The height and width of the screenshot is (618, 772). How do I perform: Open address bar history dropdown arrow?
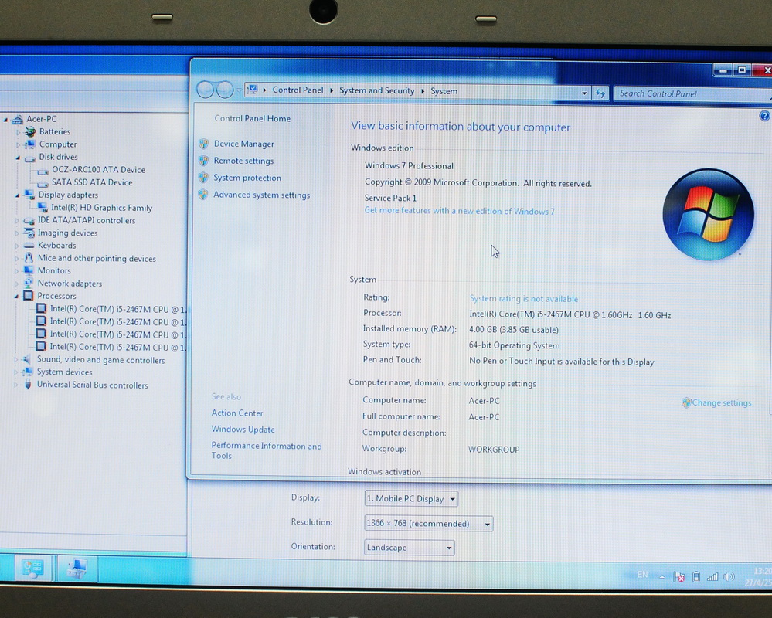[x=584, y=93]
